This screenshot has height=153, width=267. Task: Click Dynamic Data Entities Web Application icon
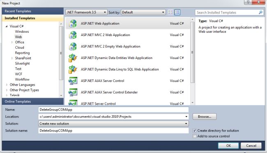coord(73,58)
